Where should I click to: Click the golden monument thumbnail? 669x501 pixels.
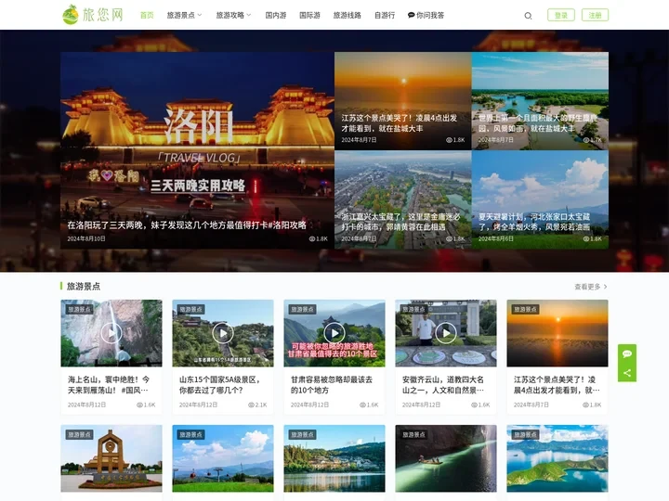coord(111,458)
